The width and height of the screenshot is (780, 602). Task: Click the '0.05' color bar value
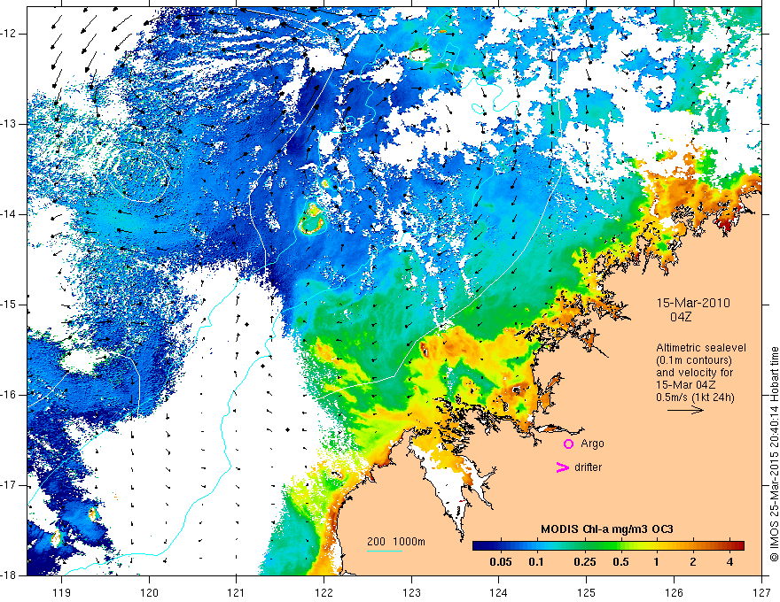(x=501, y=562)
